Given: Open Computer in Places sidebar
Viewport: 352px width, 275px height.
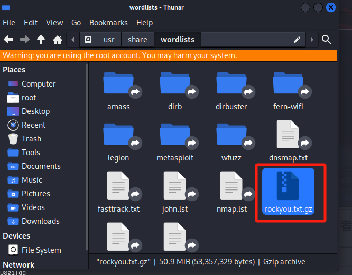Looking at the screenshot, I should tap(31, 84).
